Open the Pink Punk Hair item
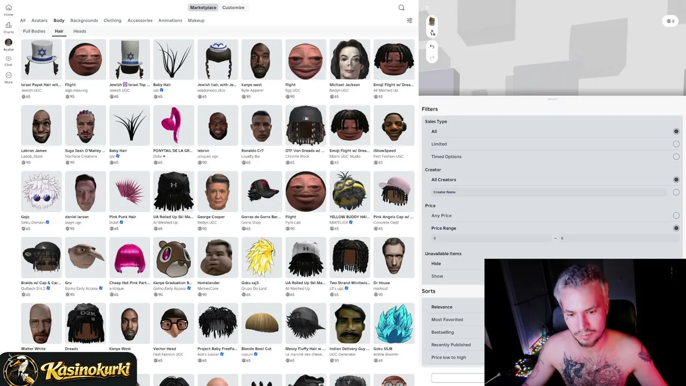The image size is (686, 386). tap(129, 201)
